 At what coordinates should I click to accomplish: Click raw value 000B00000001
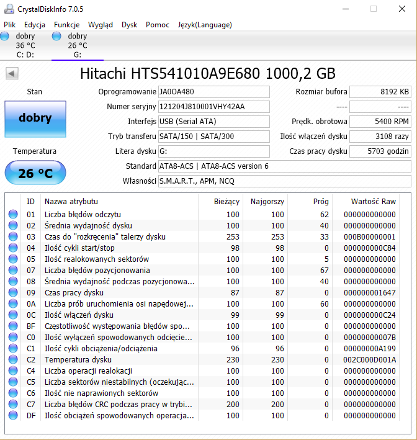(x=370, y=237)
